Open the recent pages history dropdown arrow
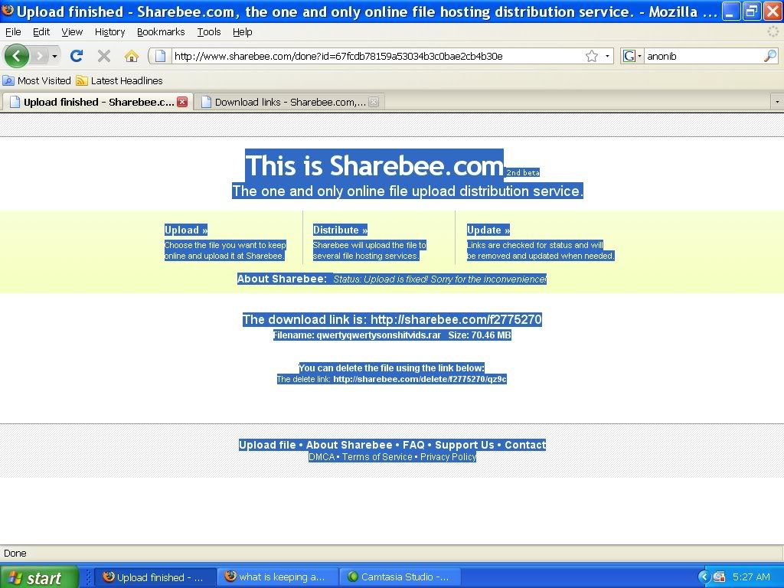The width and height of the screenshot is (784, 588). 54,56
